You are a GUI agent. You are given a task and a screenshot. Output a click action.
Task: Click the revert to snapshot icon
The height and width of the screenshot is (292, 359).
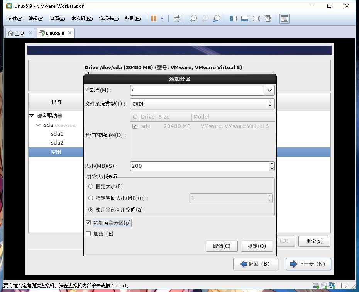[x=205, y=19]
